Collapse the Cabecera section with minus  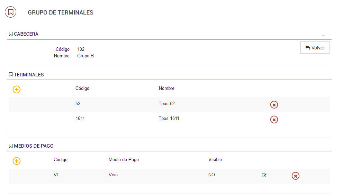tap(323, 35)
